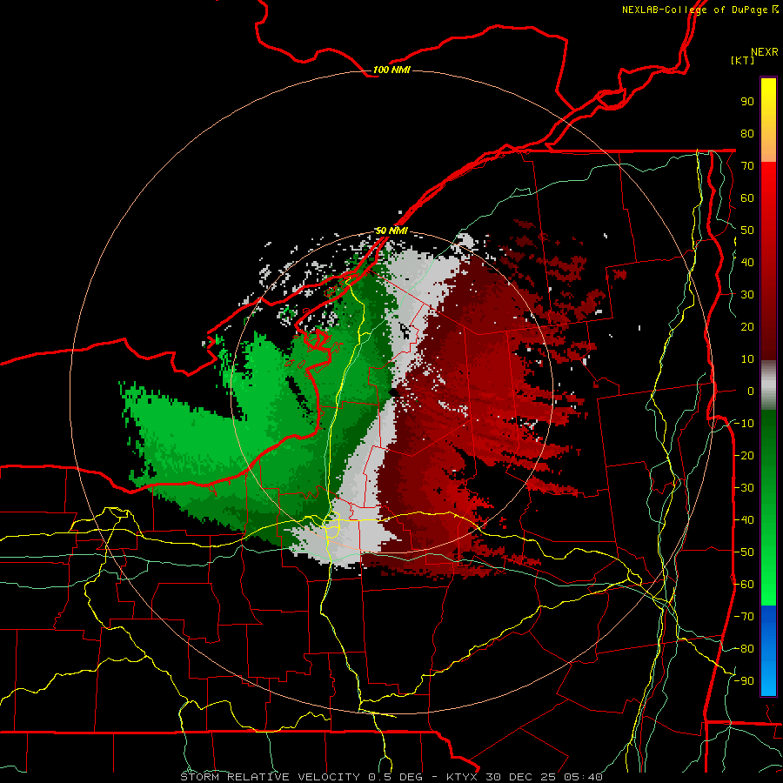Select the -50 knot scale label
Image resolution: width=783 pixels, height=783 pixels.
(744, 552)
